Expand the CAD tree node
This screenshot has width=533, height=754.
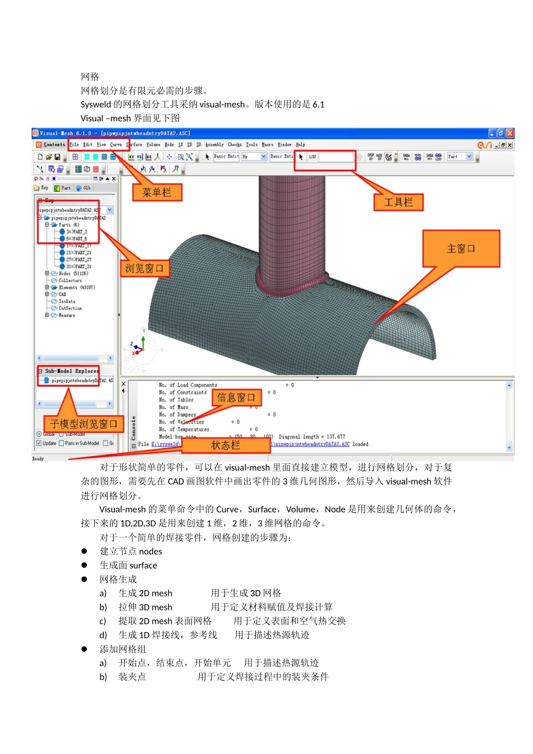pos(47,294)
